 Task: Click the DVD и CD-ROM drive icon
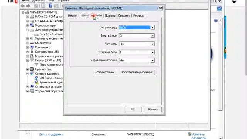coord(32,17)
